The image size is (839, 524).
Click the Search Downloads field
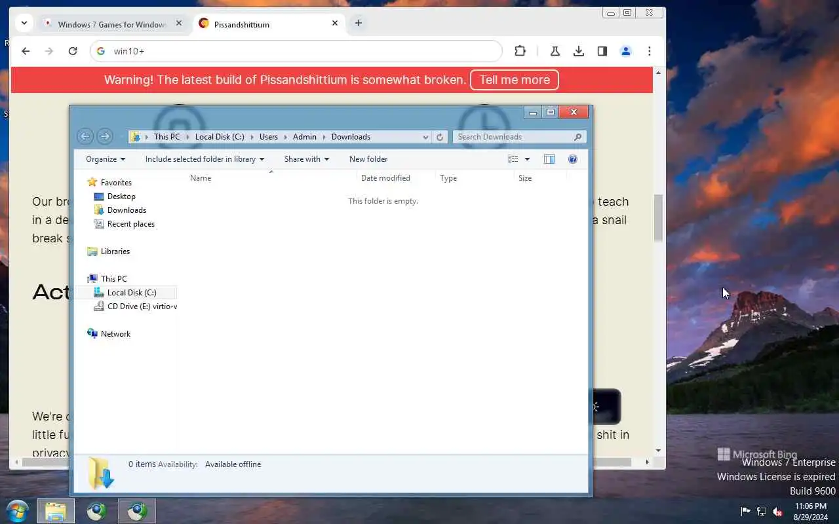(x=519, y=137)
